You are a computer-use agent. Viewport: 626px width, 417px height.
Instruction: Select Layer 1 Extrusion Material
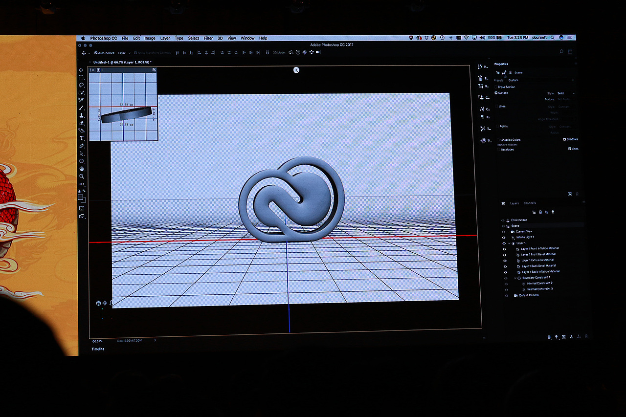click(537, 260)
